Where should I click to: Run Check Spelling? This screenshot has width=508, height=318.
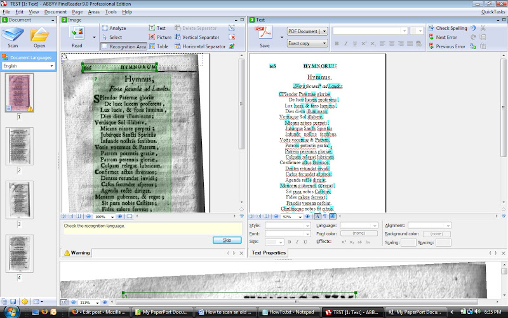[x=447, y=28]
